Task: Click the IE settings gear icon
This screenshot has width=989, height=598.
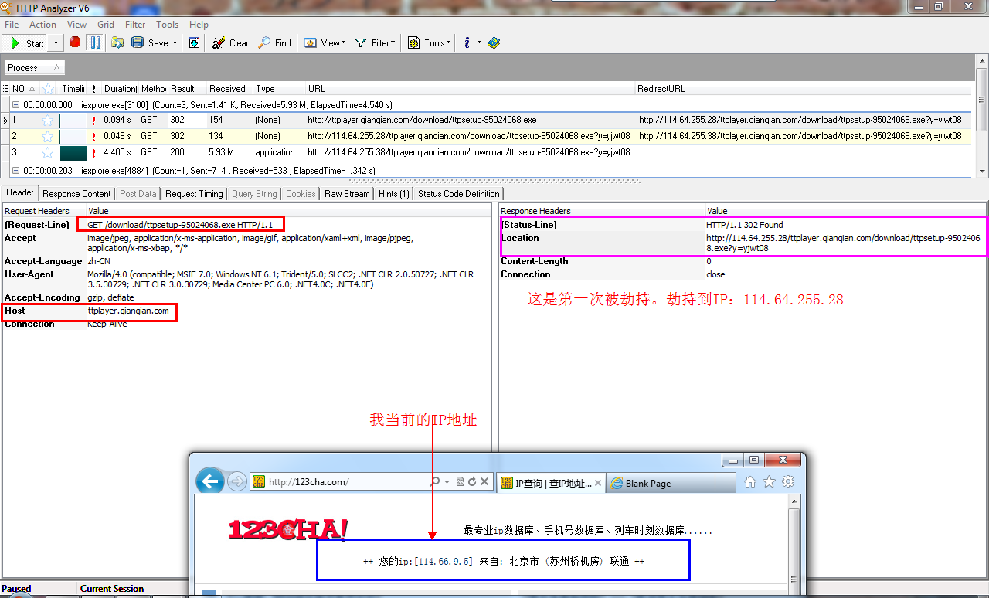Action: [788, 482]
